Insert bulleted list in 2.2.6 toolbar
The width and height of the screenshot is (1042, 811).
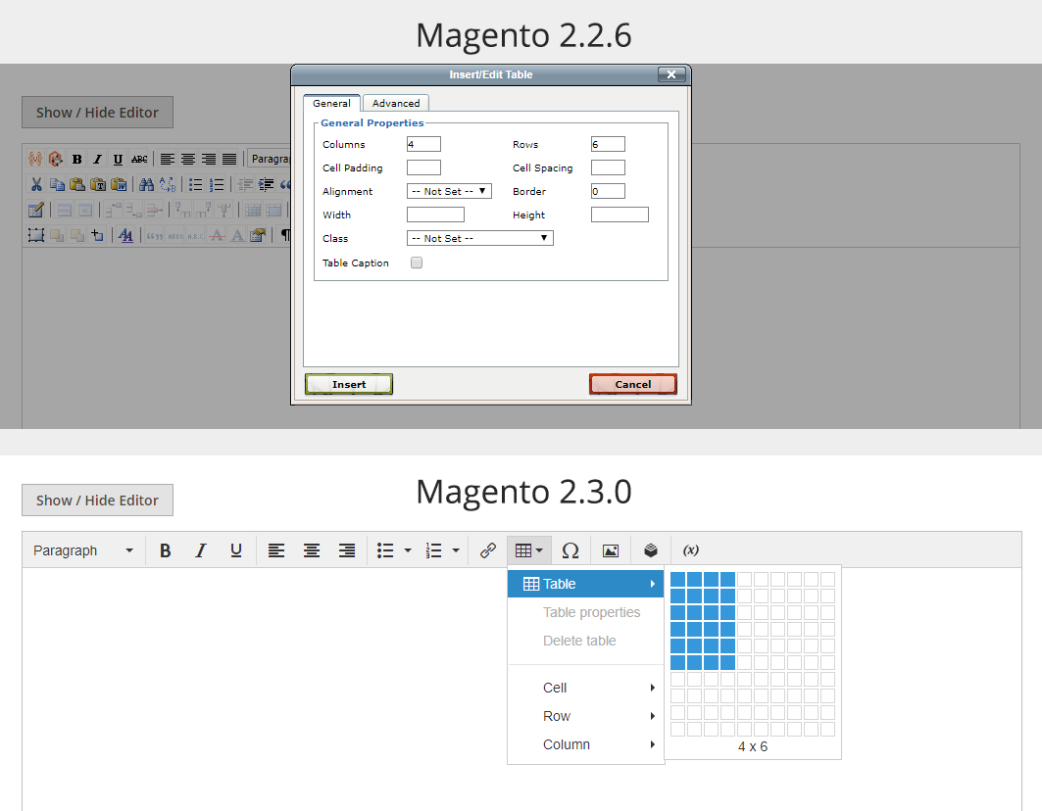195,184
